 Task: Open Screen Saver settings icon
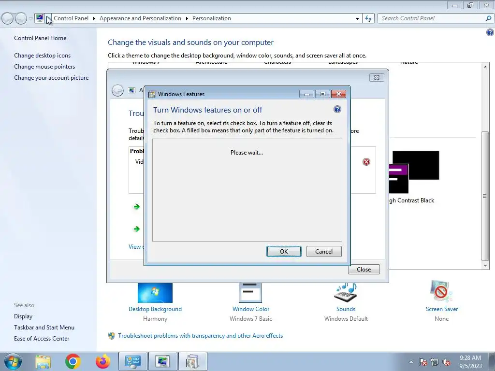click(x=441, y=291)
